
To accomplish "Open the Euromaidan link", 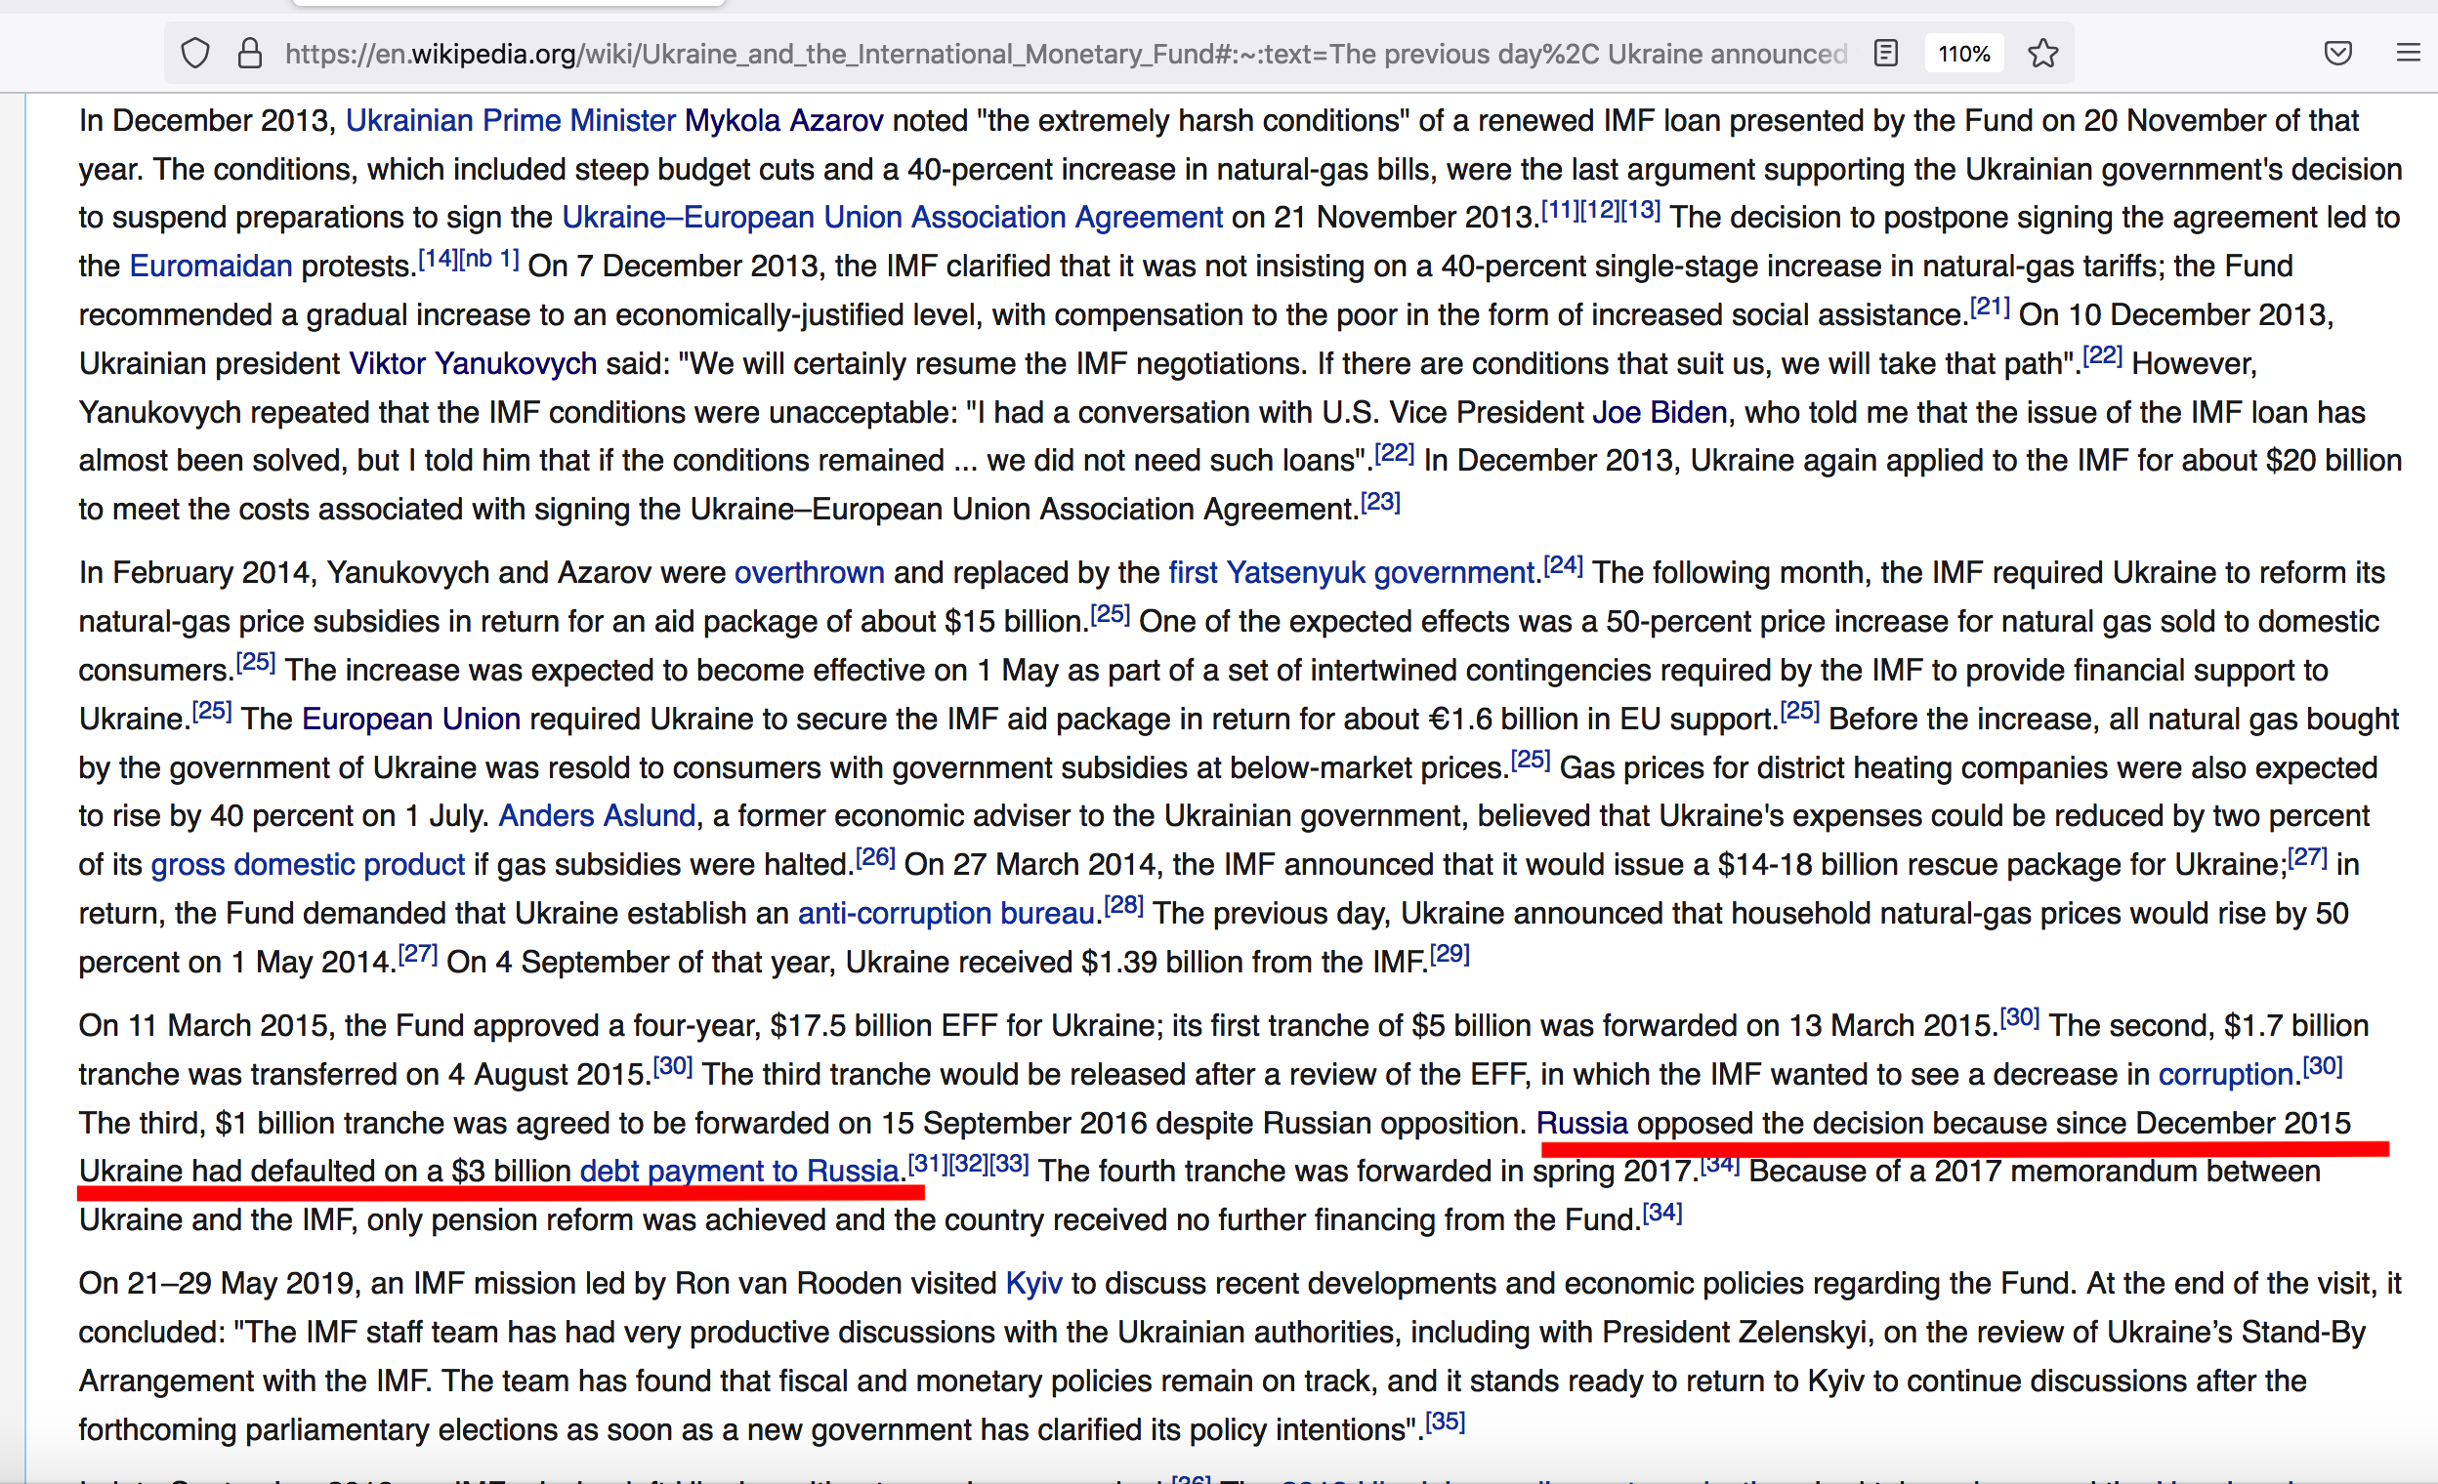I will [211, 266].
